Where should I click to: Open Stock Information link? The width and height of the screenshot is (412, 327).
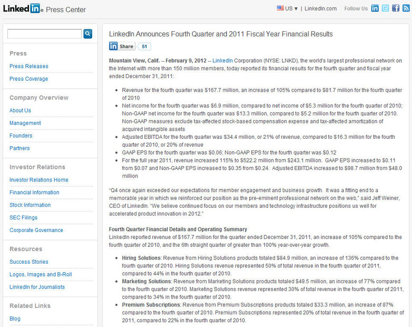tap(30, 205)
